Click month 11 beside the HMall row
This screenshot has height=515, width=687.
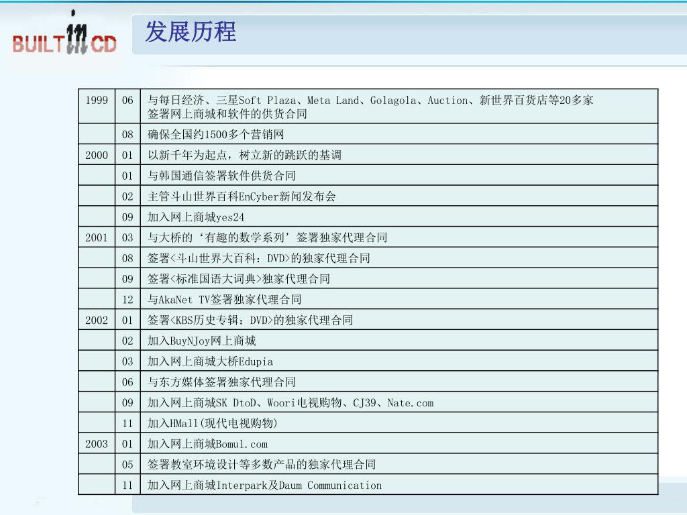[127, 424]
